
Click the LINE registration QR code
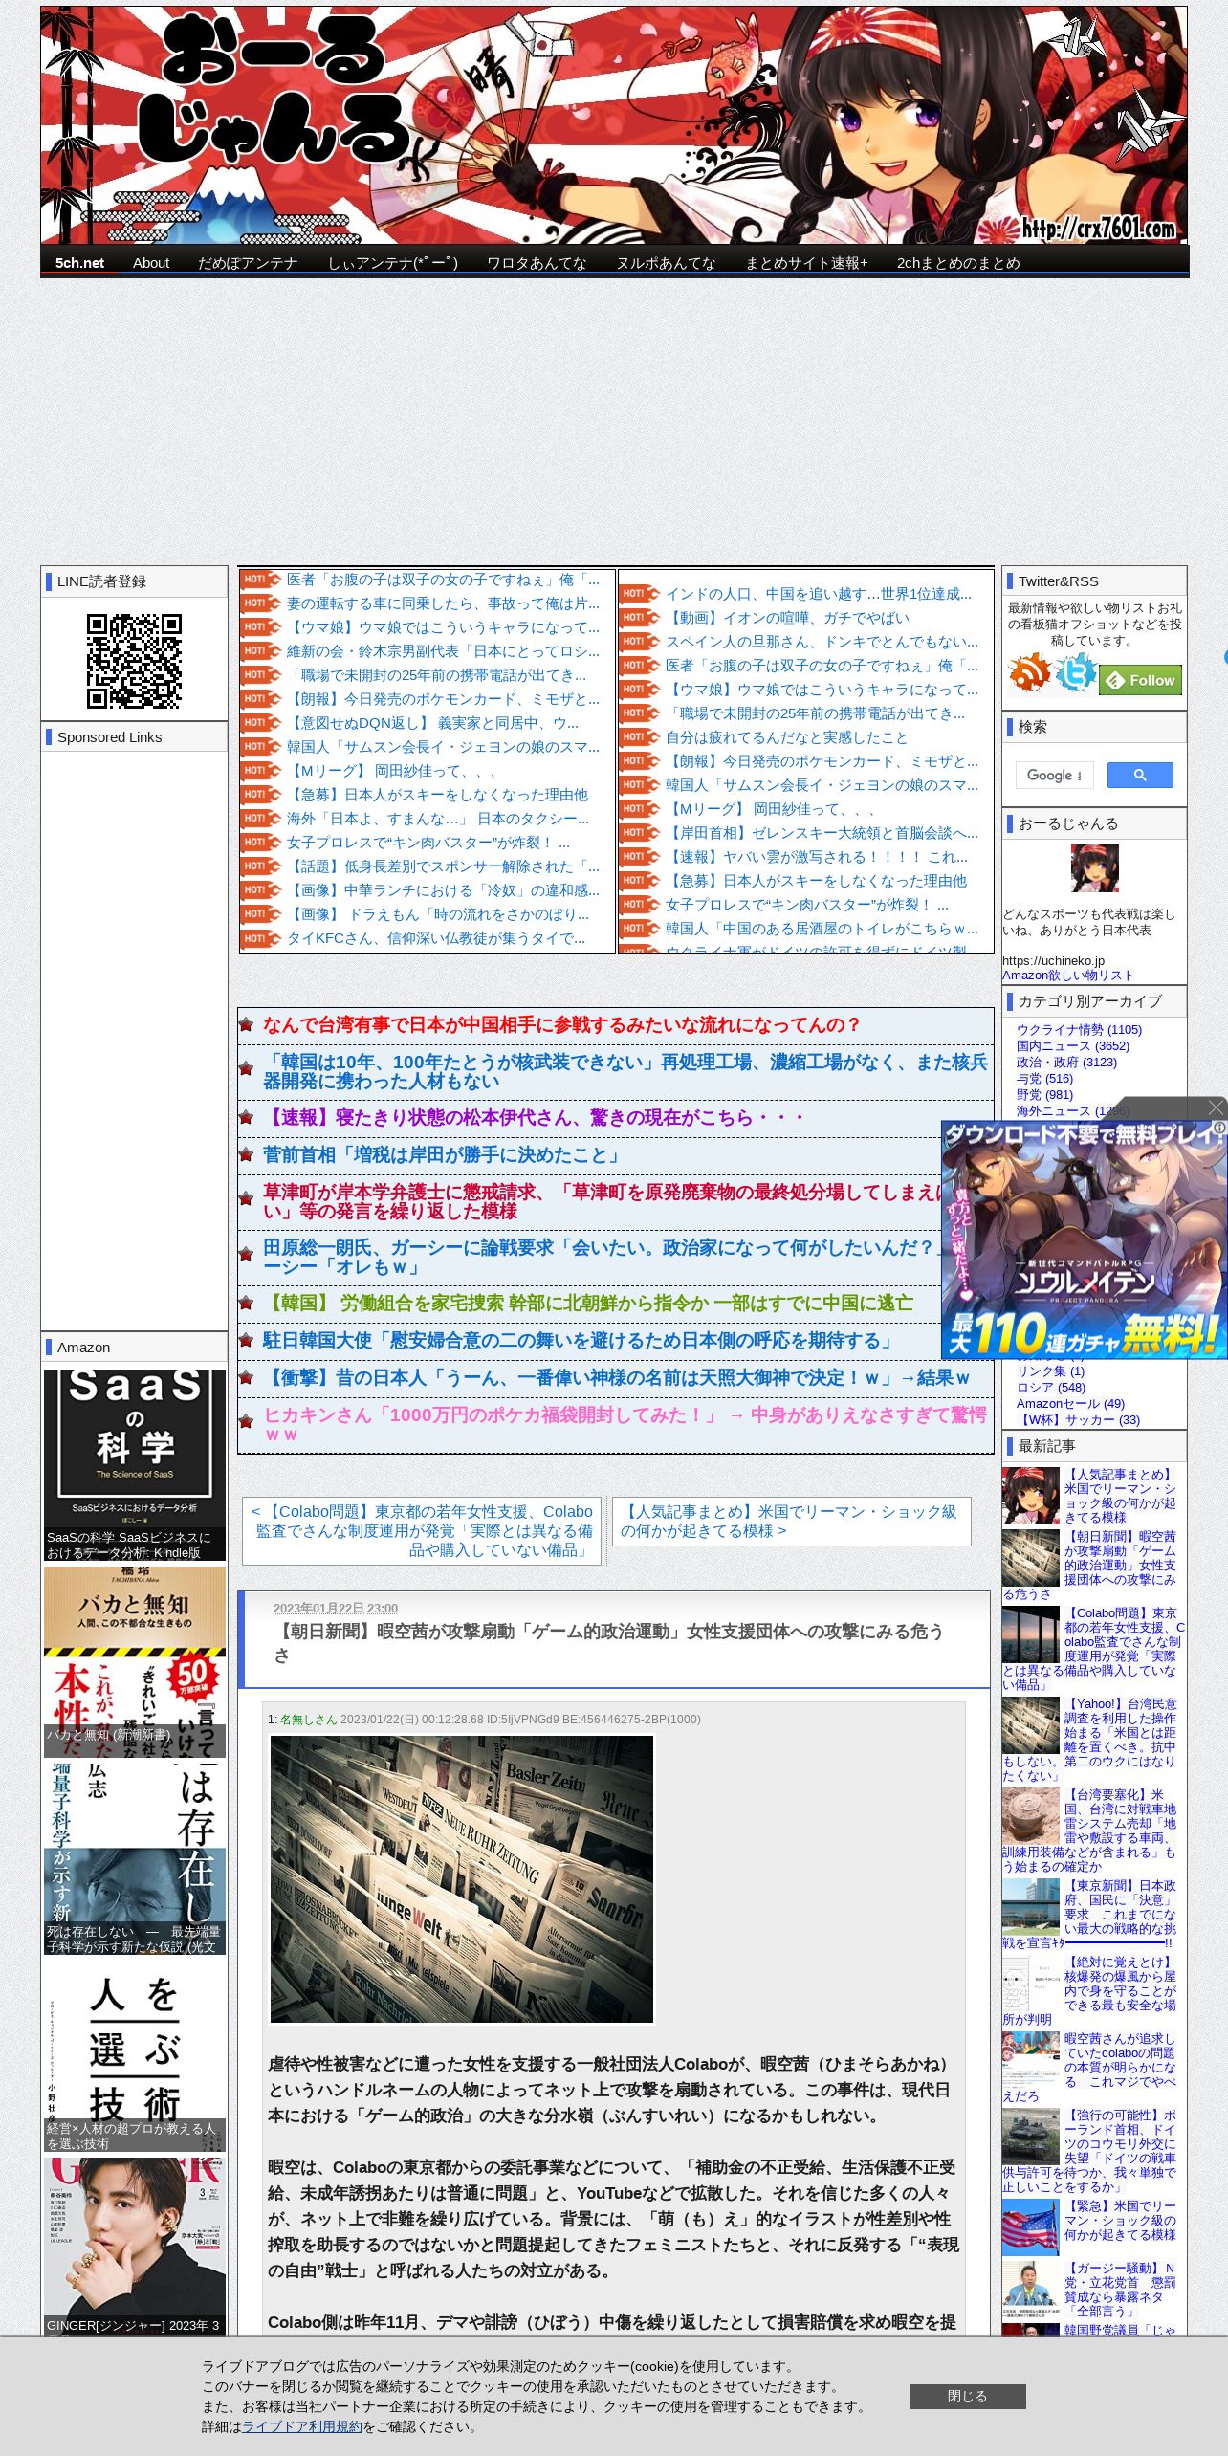tap(135, 661)
